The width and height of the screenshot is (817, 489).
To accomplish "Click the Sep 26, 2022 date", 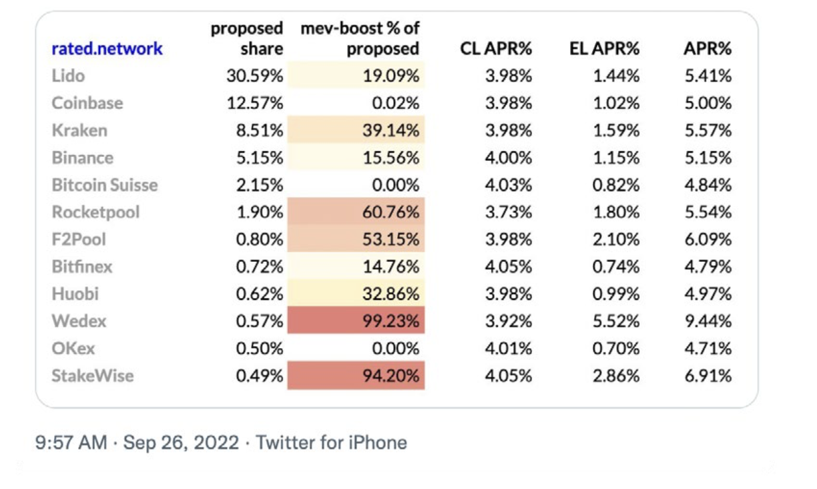I will tap(181, 442).
